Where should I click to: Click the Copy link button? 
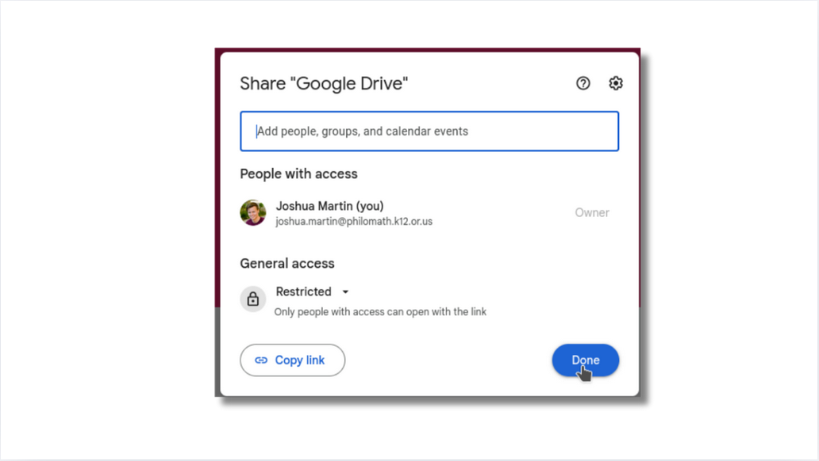(293, 360)
